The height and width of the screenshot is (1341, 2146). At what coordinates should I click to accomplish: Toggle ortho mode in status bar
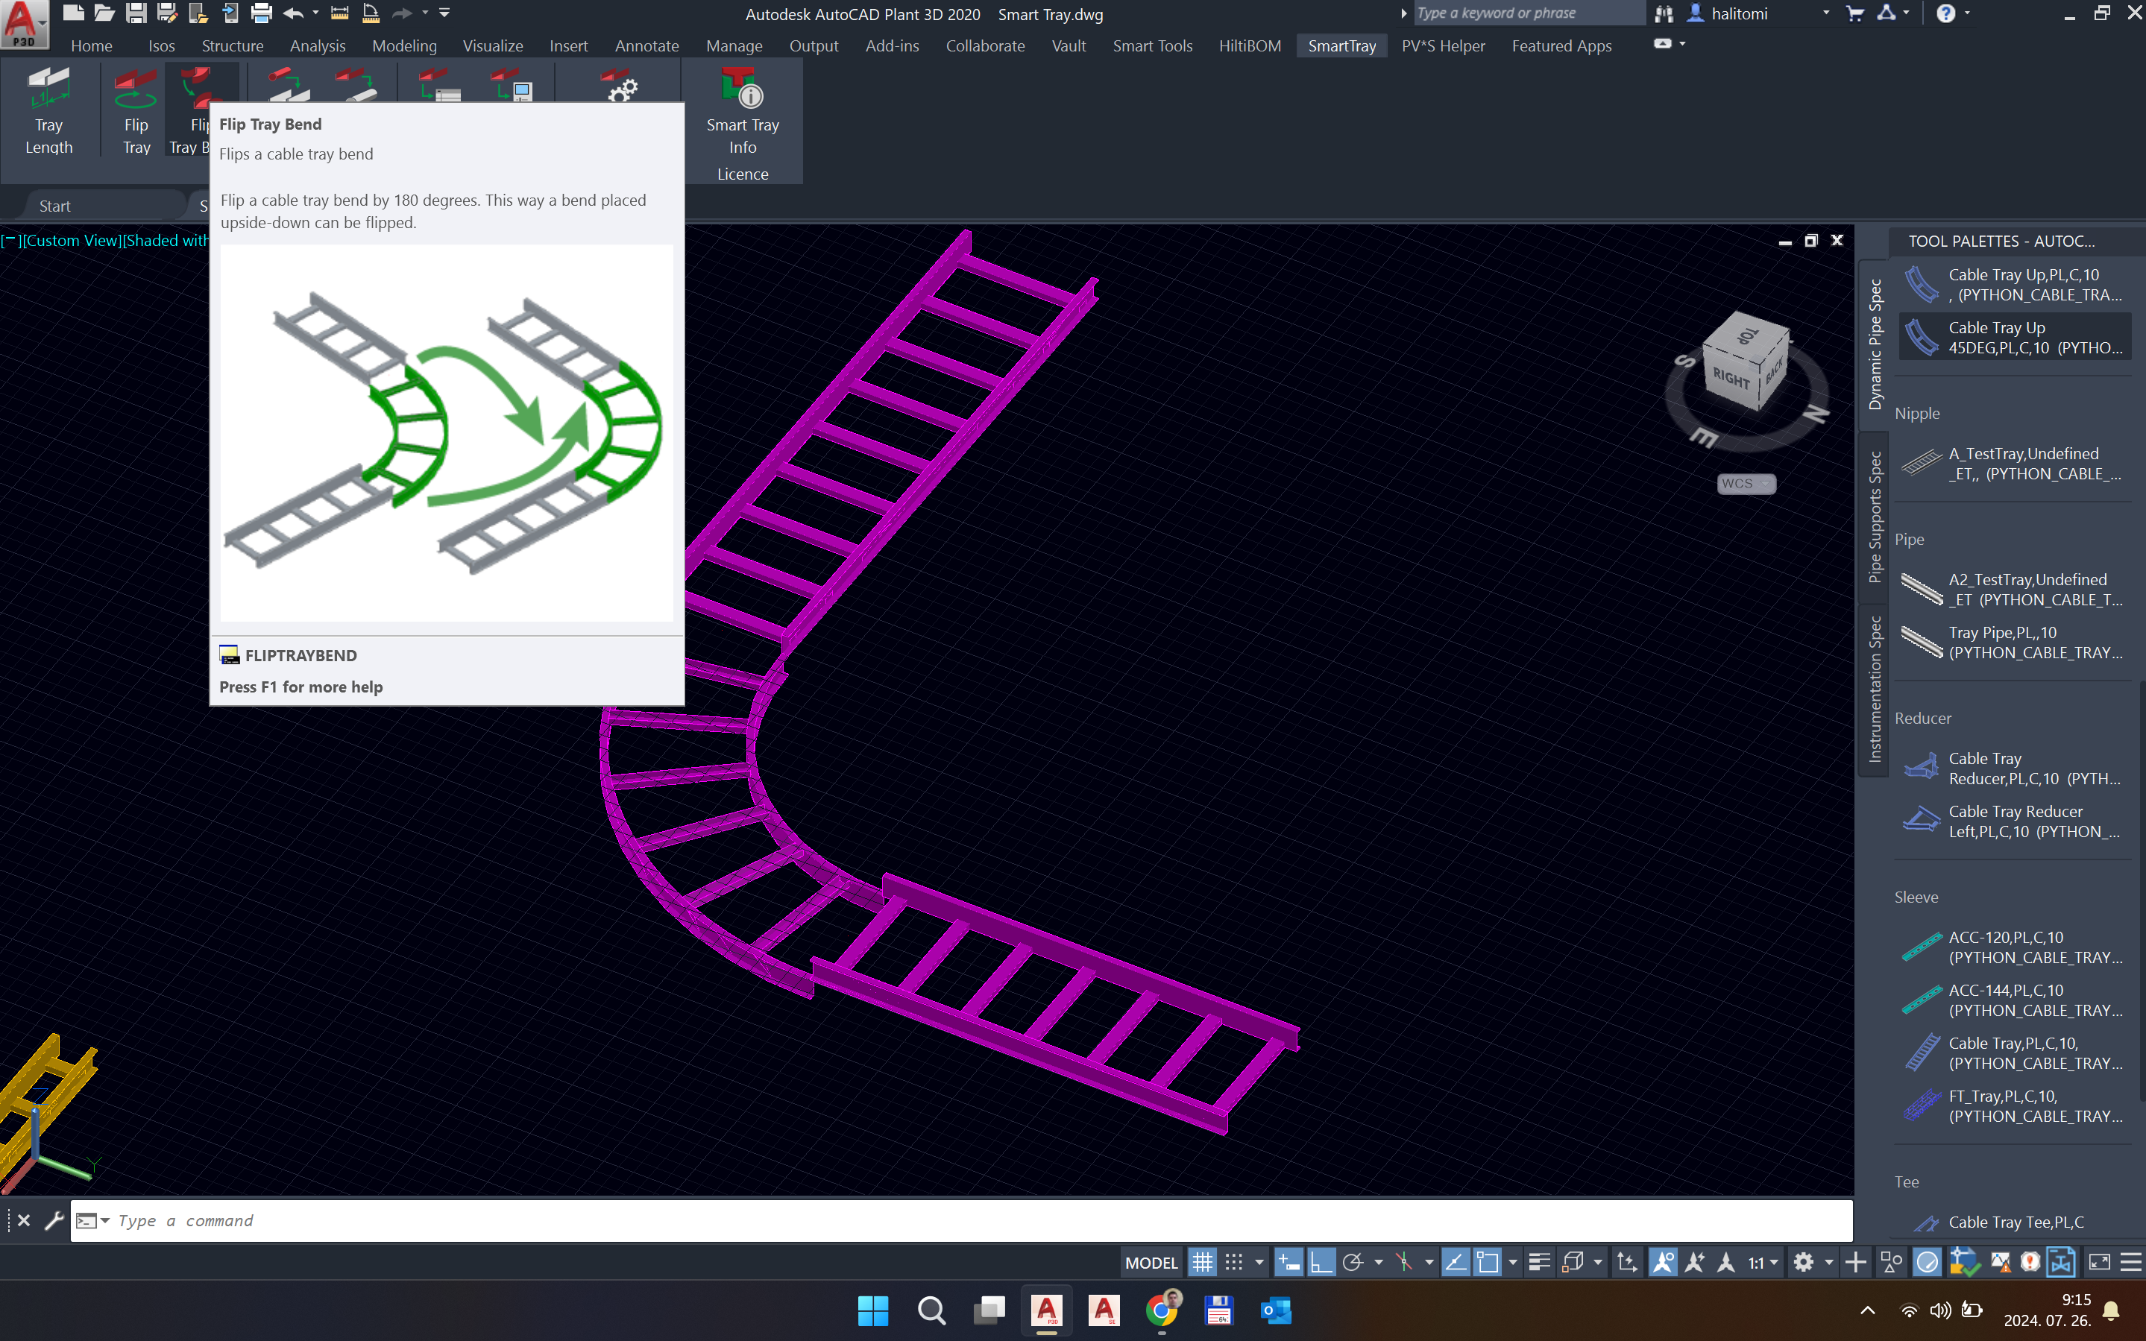click(1321, 1262)
